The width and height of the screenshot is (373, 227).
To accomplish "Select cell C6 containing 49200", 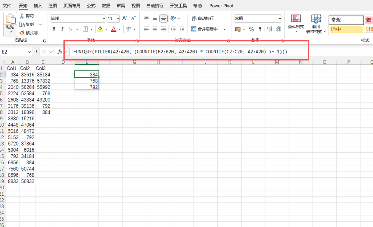I will tap(43, 100).
